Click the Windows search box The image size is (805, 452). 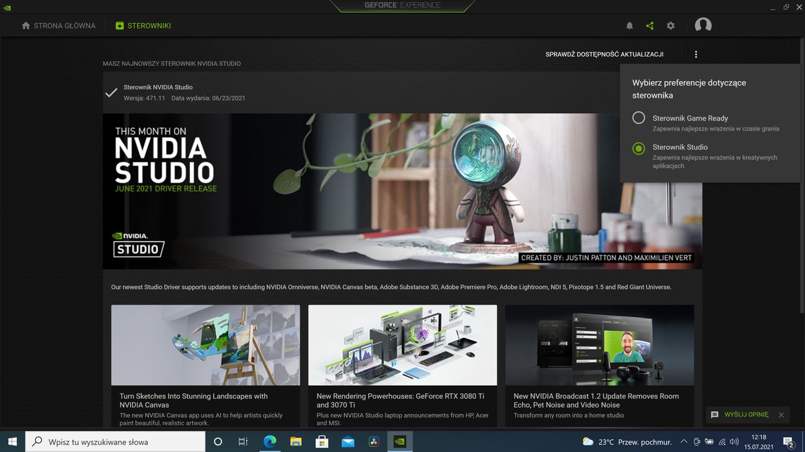(115, 441)
